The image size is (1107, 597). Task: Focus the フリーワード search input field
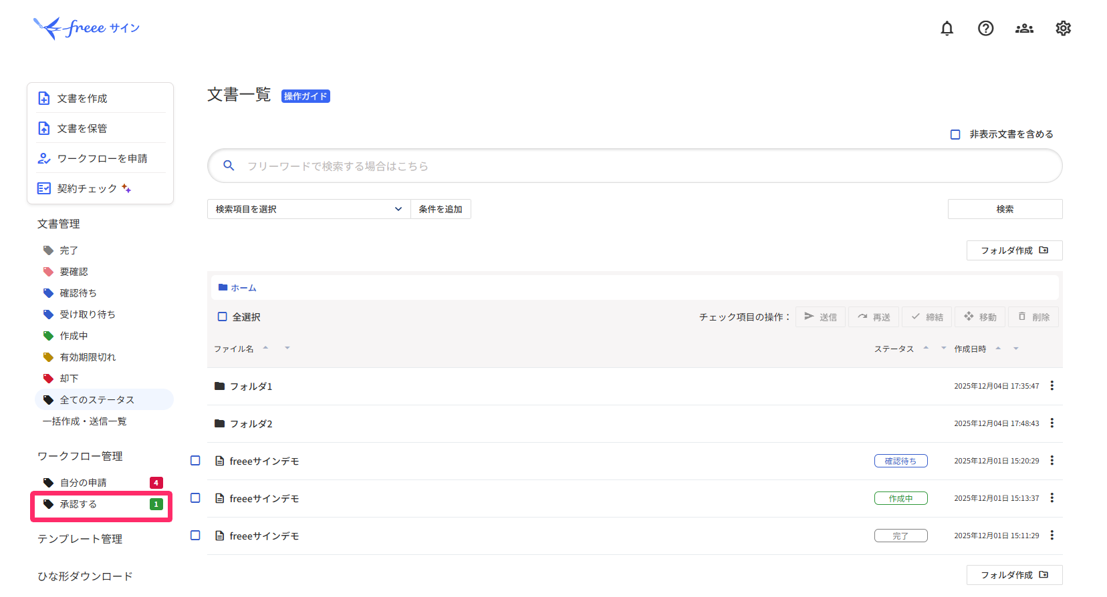[635, 166]
